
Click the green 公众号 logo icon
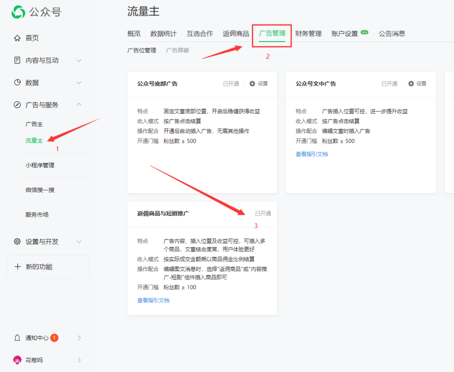click(x=18, y=12)
